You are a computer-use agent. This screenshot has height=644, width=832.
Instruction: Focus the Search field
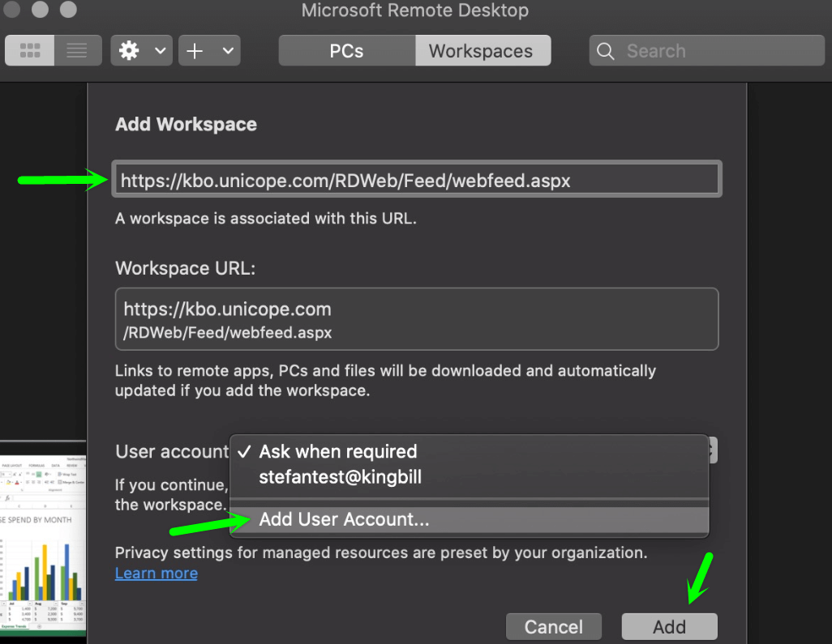point(707,51)
